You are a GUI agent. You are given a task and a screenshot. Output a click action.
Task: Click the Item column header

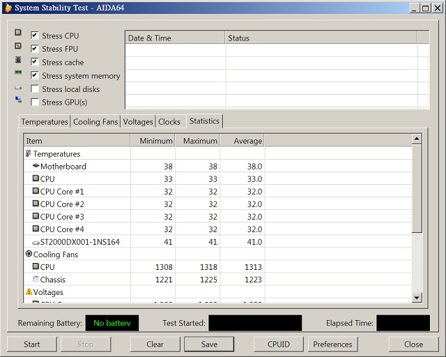pyautogui.click(x=77, y=141)
